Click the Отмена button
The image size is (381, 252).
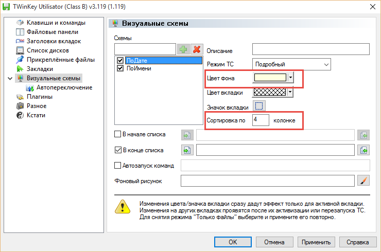[x=274, y=242]
